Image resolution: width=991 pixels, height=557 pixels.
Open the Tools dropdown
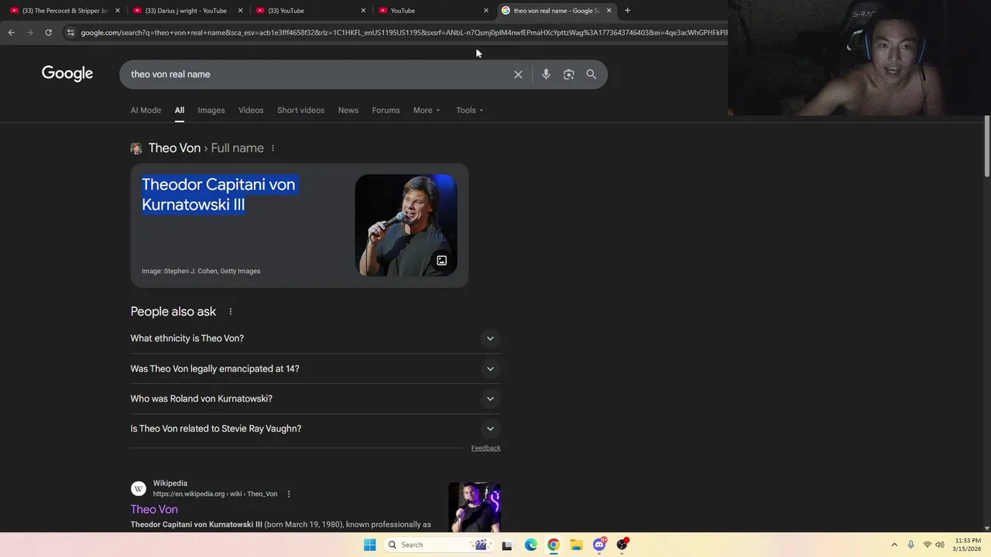coord(469,110)
